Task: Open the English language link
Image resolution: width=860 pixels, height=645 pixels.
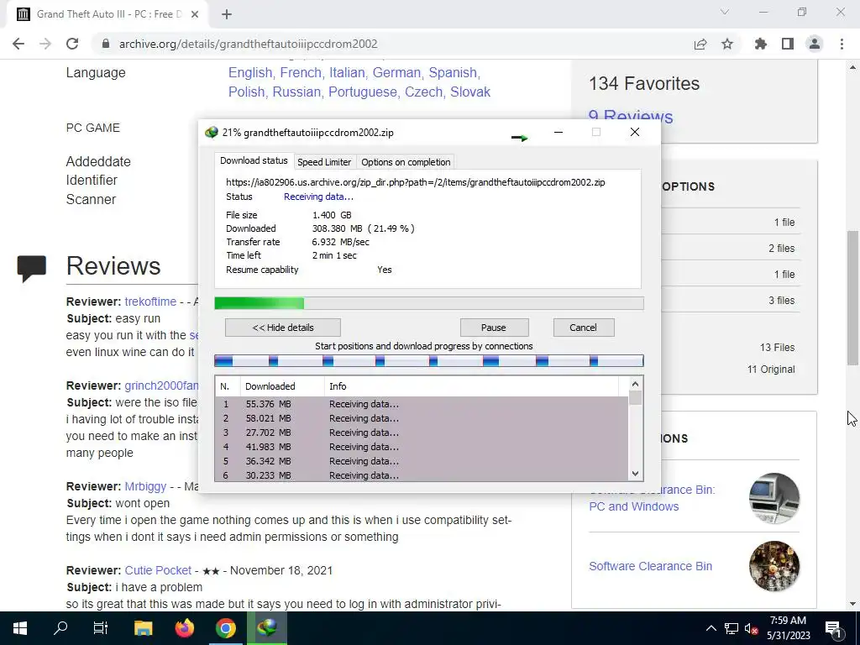Action: click(x=250, y=72)
